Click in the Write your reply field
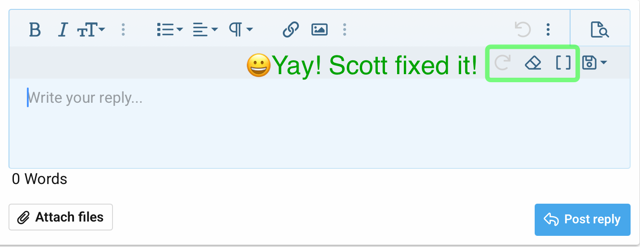Viewport: 640px width, 247px height. click(319, 123)
